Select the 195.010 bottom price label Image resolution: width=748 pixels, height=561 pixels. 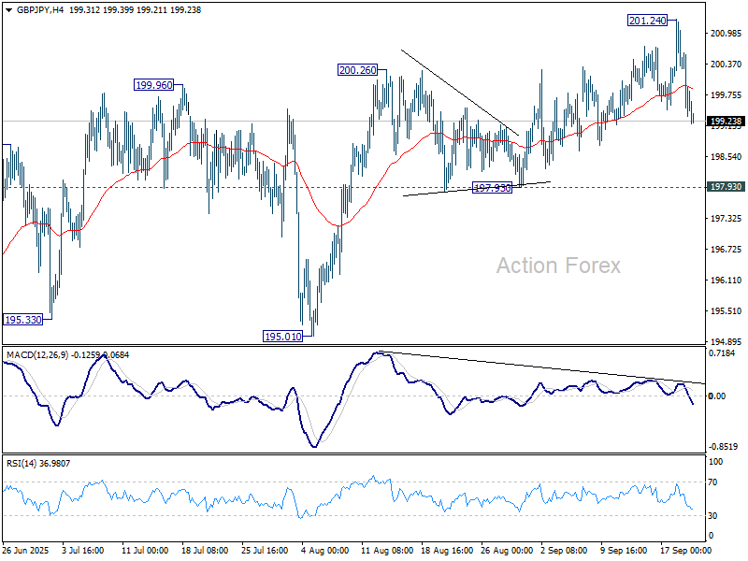coord(283,336)
